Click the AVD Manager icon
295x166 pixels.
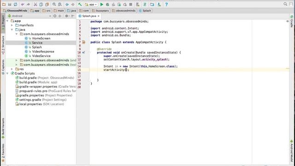point(138,4)
